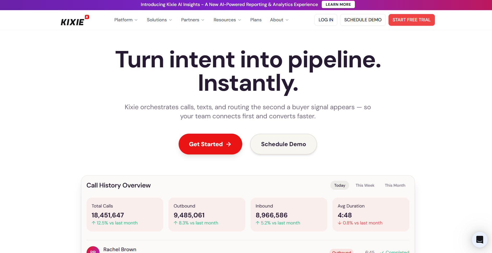Viewport: 492px width, 253px height.
Task: Click the Inbound up-arrow trend icon
Action: (x=258, y=223)
